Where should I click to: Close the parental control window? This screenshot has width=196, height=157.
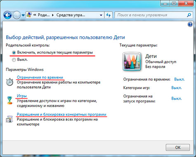(186, 3)
